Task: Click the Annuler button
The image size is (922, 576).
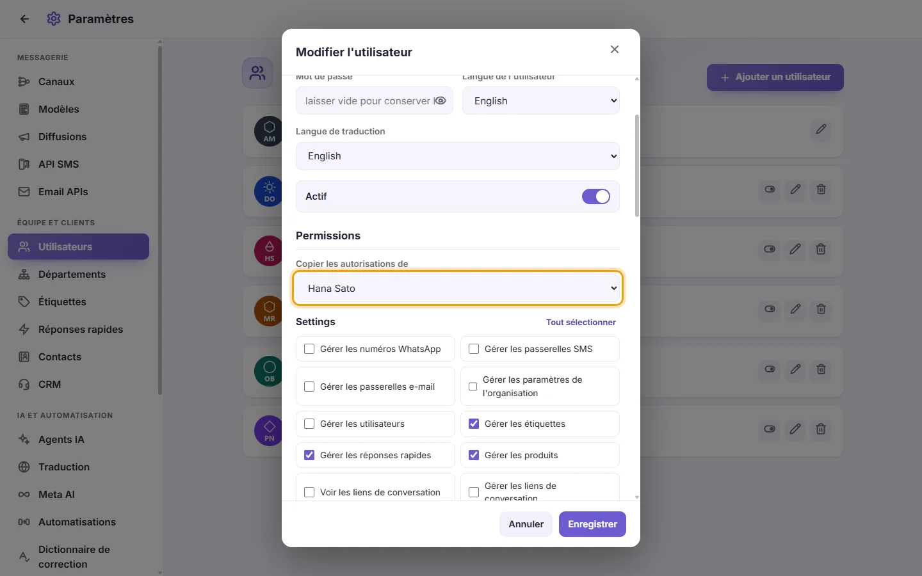Action: tap(526, 524)
